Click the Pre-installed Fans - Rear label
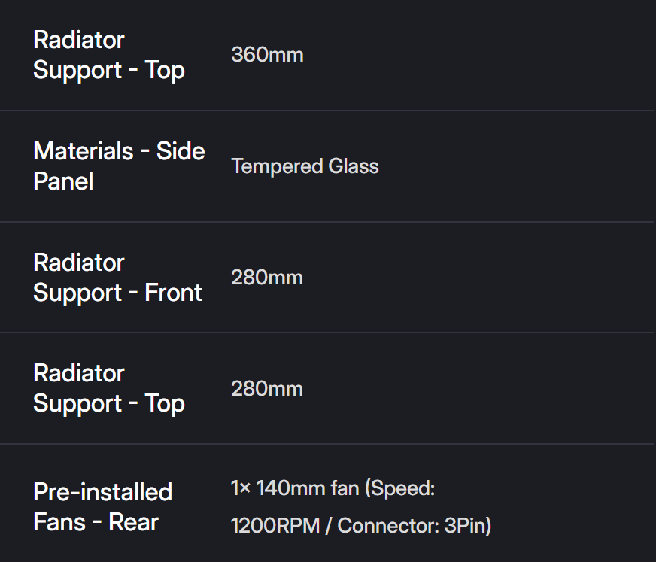 (103, 507)
